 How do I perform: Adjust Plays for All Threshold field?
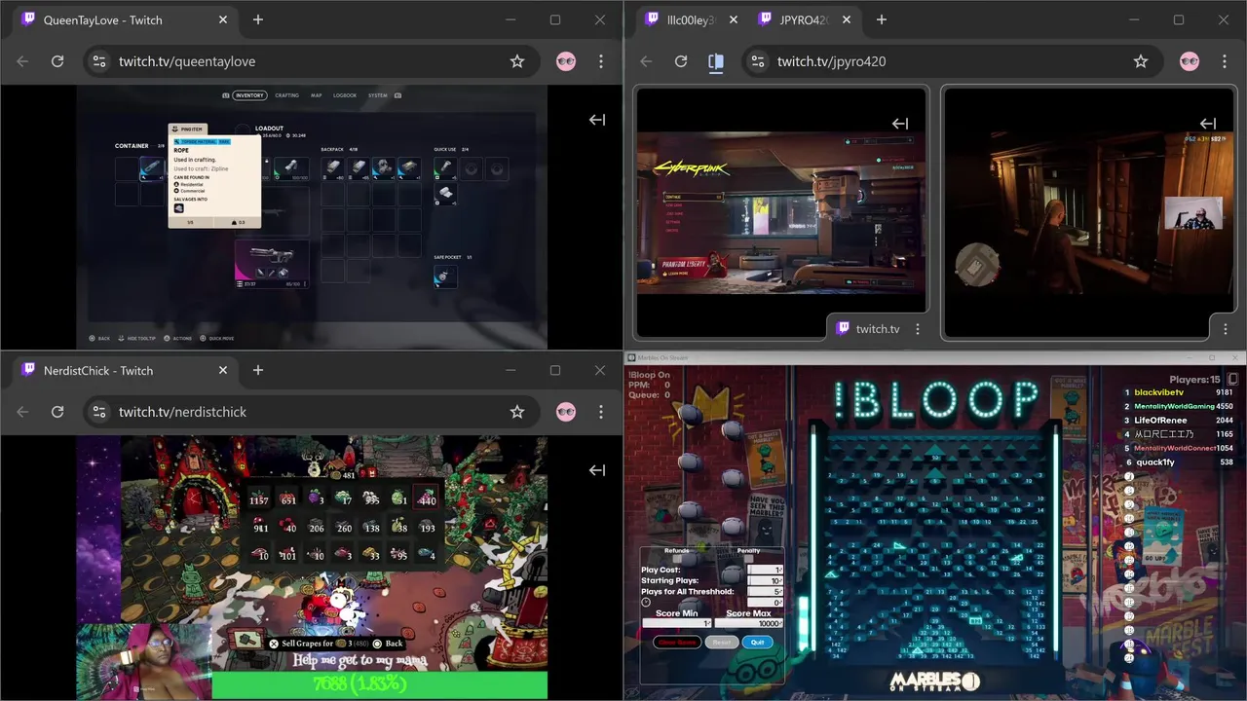click(765, 591)
